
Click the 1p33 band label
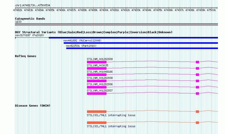(18, 22)
